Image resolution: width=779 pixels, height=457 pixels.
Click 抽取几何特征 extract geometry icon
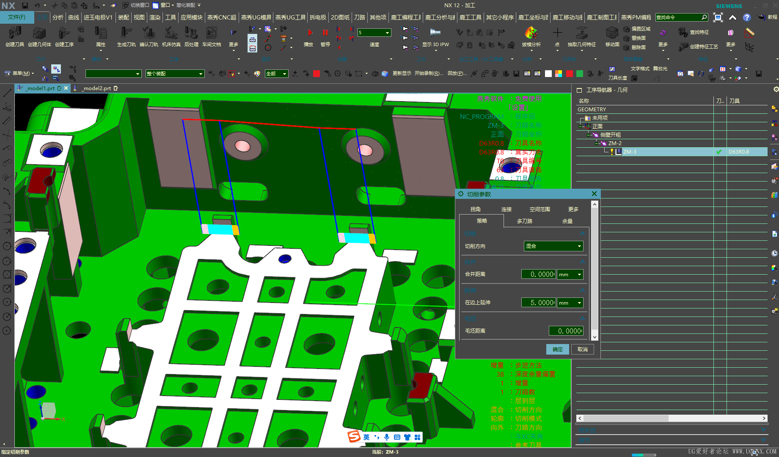point(582,33)
